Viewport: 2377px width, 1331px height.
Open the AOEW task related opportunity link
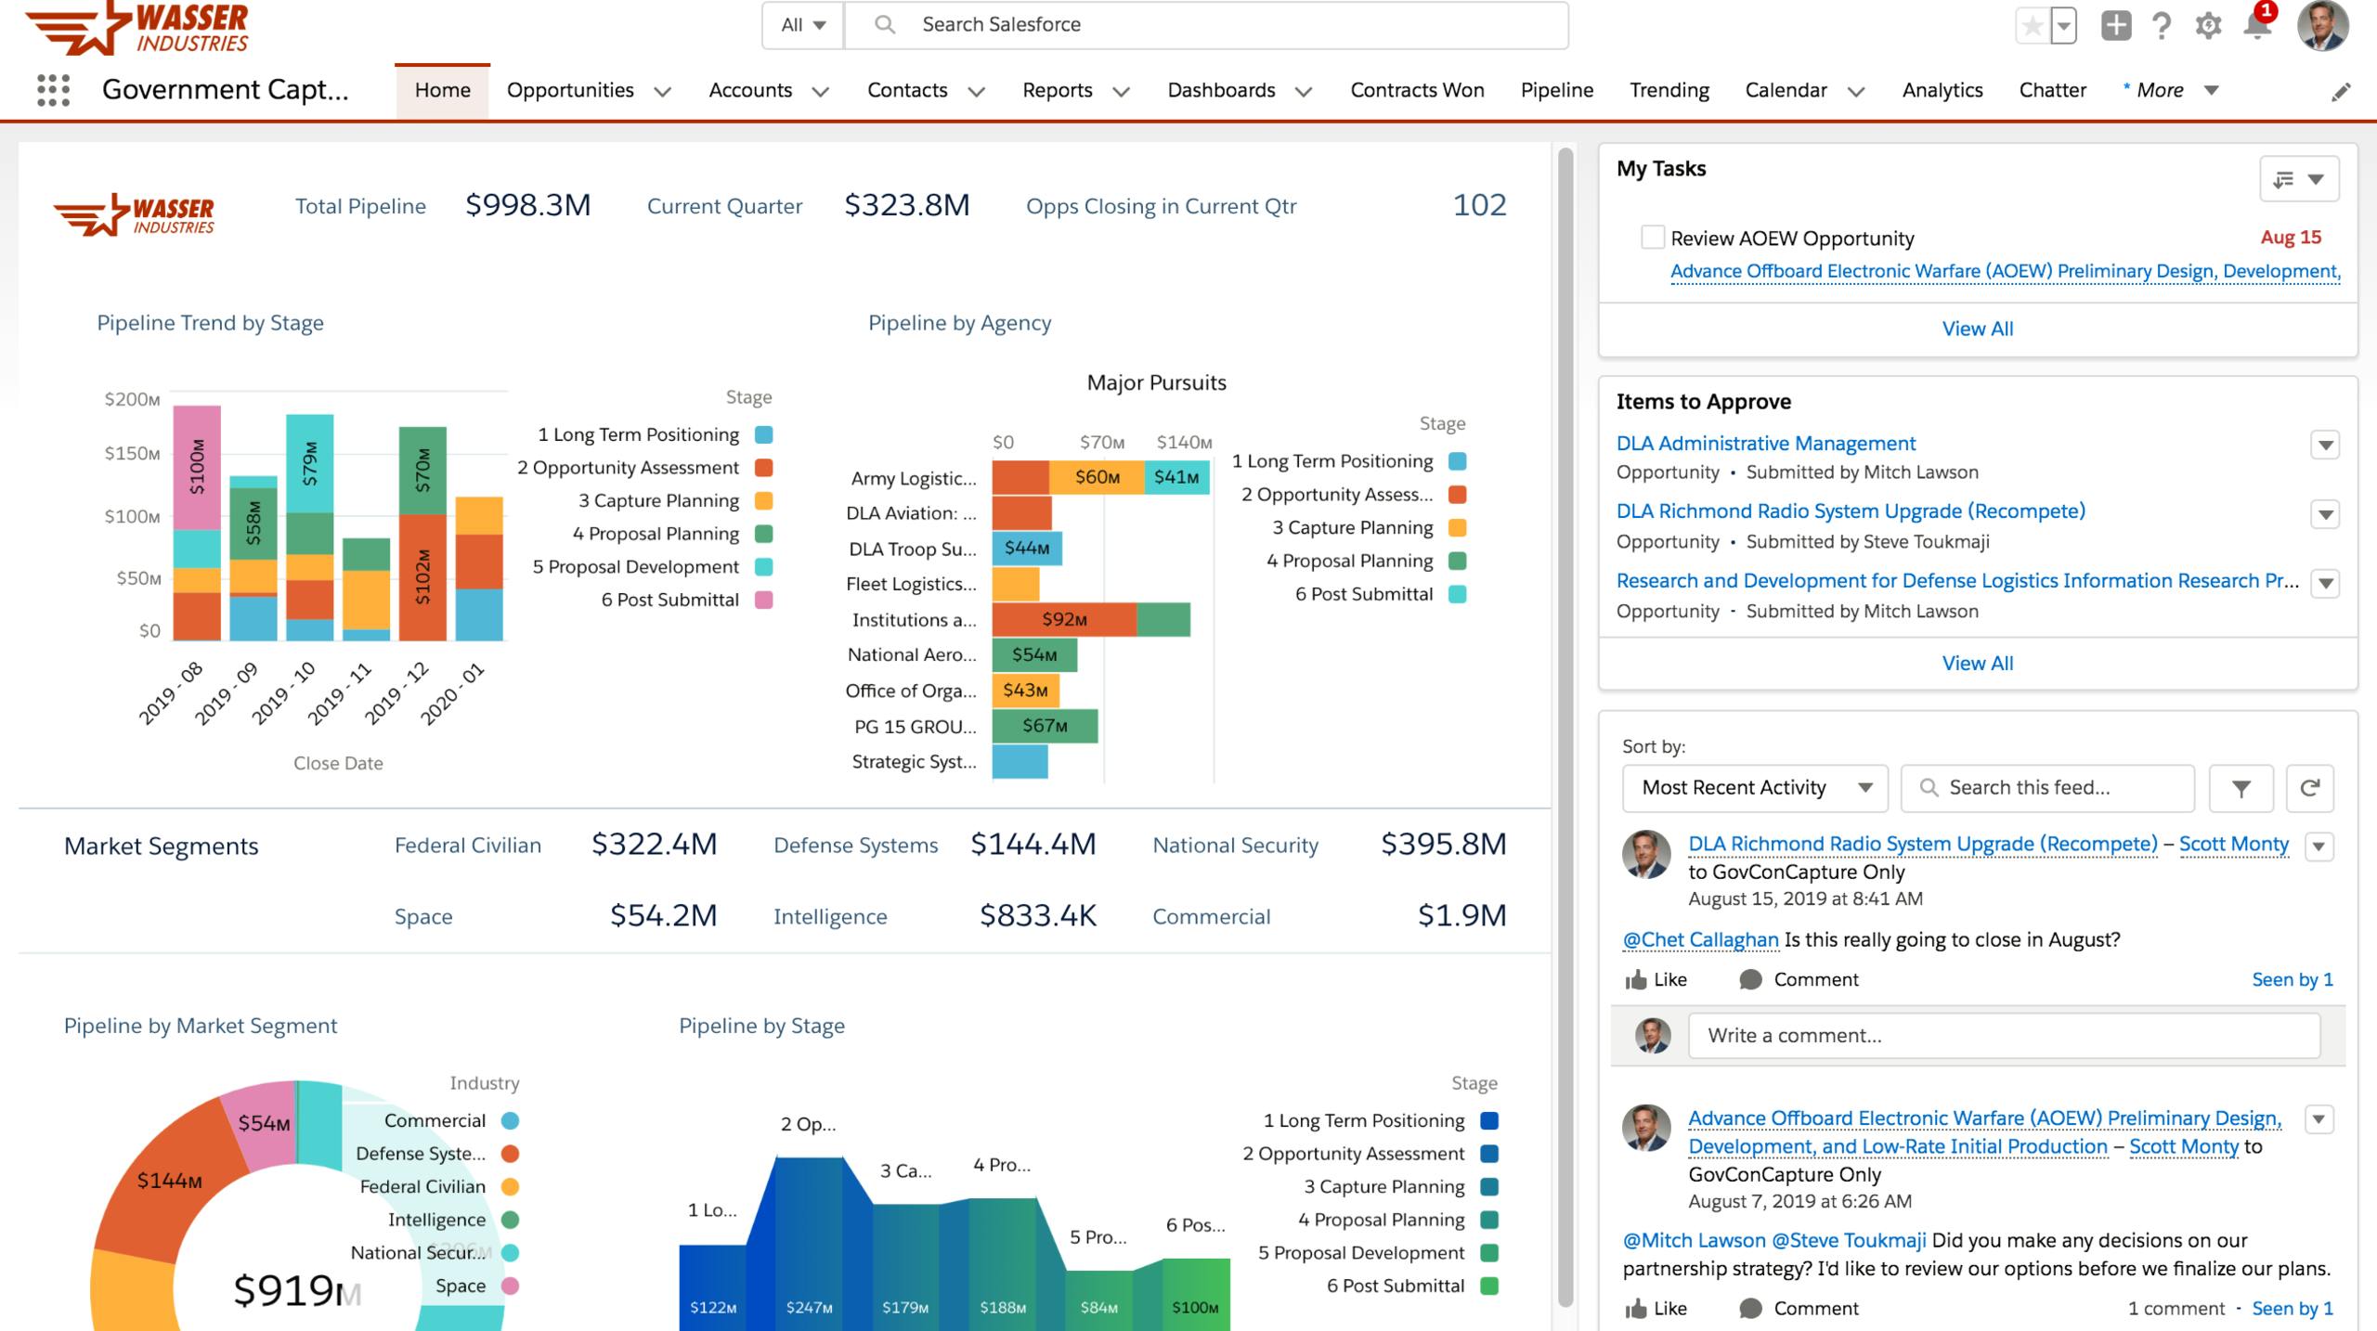click(x=2005, y=271)
